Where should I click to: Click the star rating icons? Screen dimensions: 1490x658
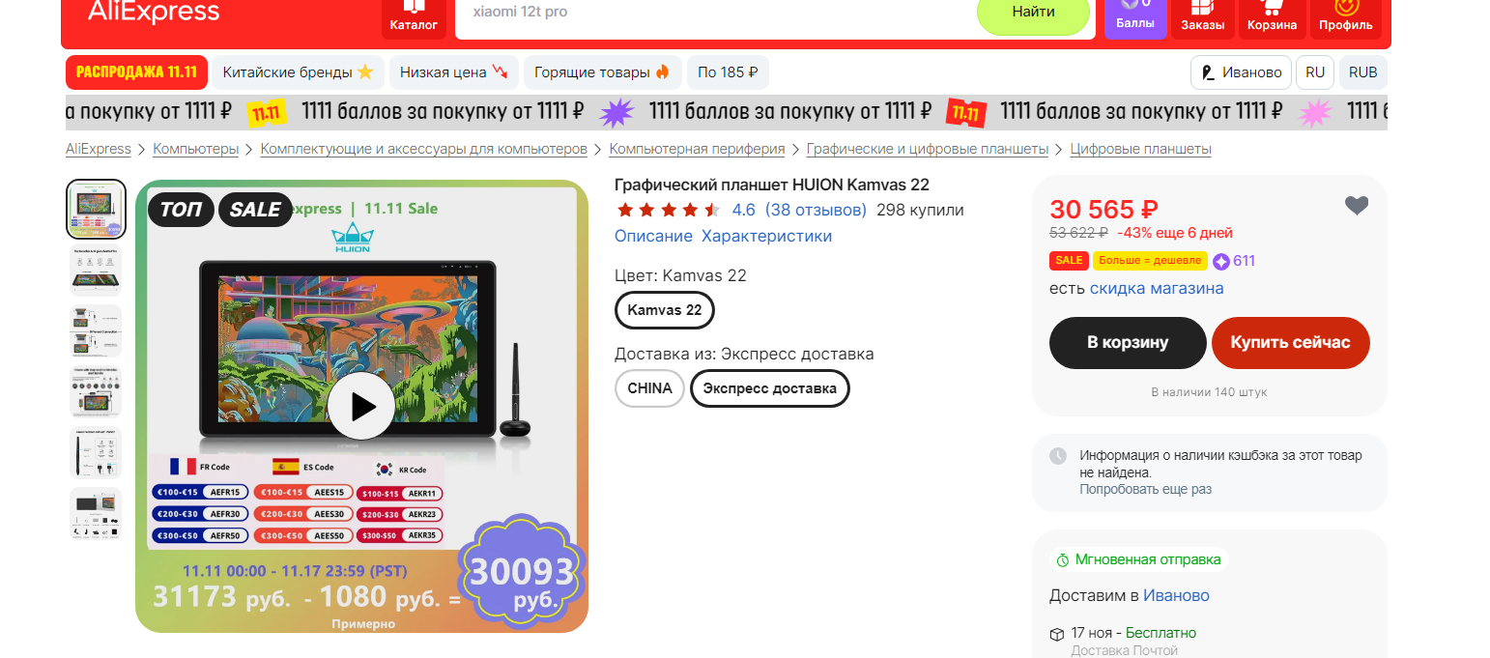click(x=669, y=210)
